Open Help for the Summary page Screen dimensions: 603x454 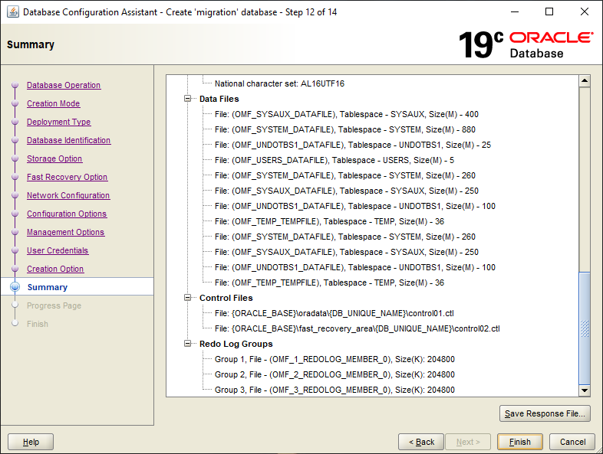point(31,442)
